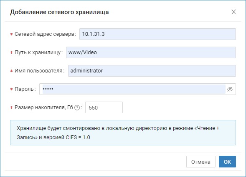Screen dimensions: 246x177
Task: Click the red asterisk beside Размер накопителя
Action: point(11,108)
